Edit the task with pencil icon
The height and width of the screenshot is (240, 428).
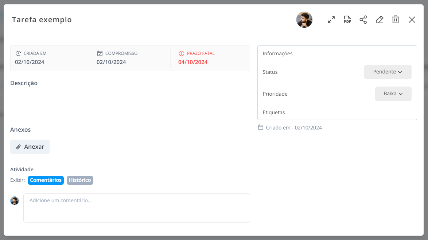(380, 20)
